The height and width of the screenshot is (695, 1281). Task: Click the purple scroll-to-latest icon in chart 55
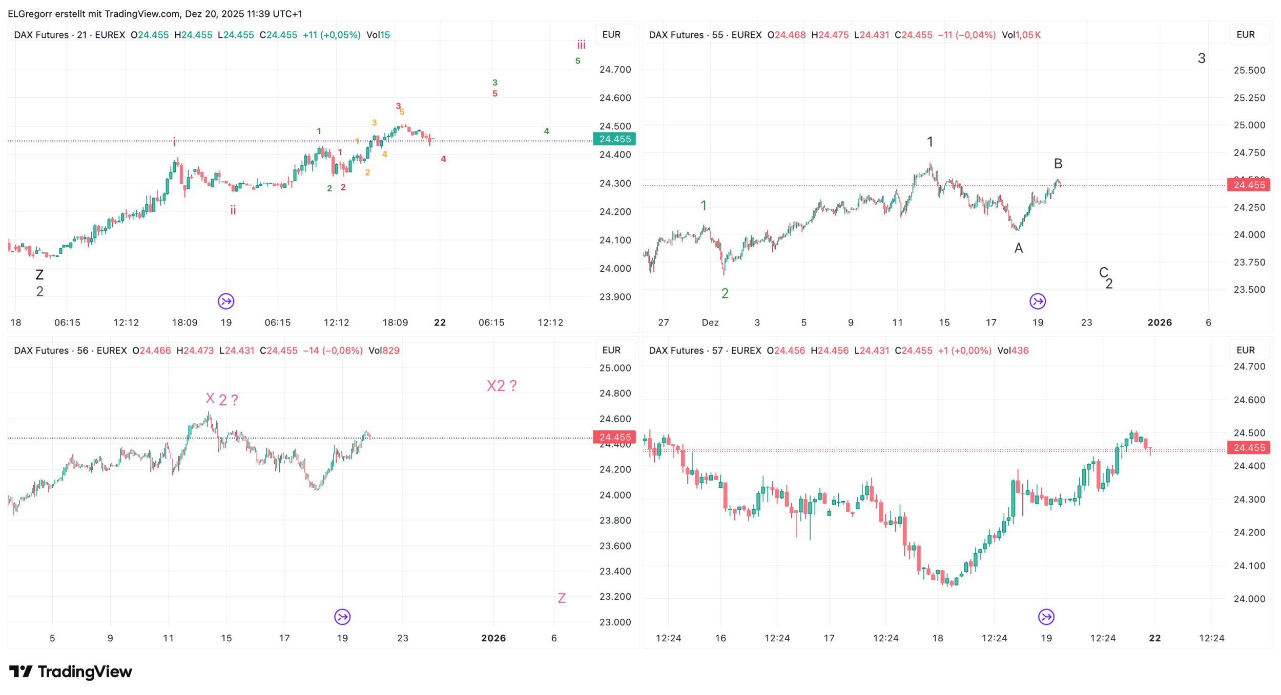pos(1038,301)
